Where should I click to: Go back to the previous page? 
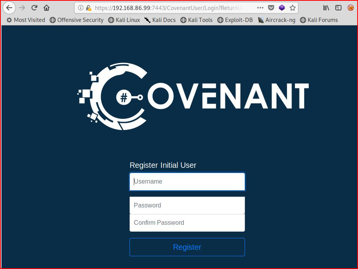pyautogui.click(x=9, y=8)
